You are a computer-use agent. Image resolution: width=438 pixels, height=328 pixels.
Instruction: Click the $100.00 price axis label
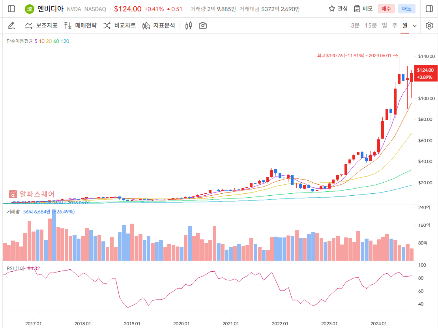coord(426,98)
